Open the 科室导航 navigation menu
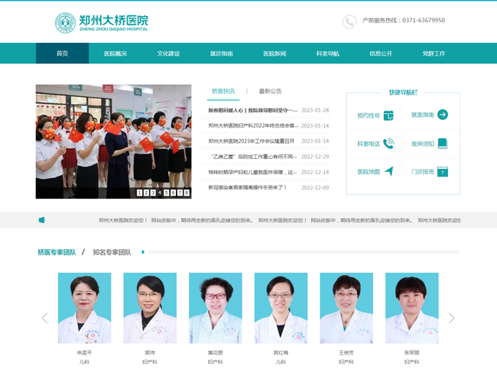 click(327, 53)
